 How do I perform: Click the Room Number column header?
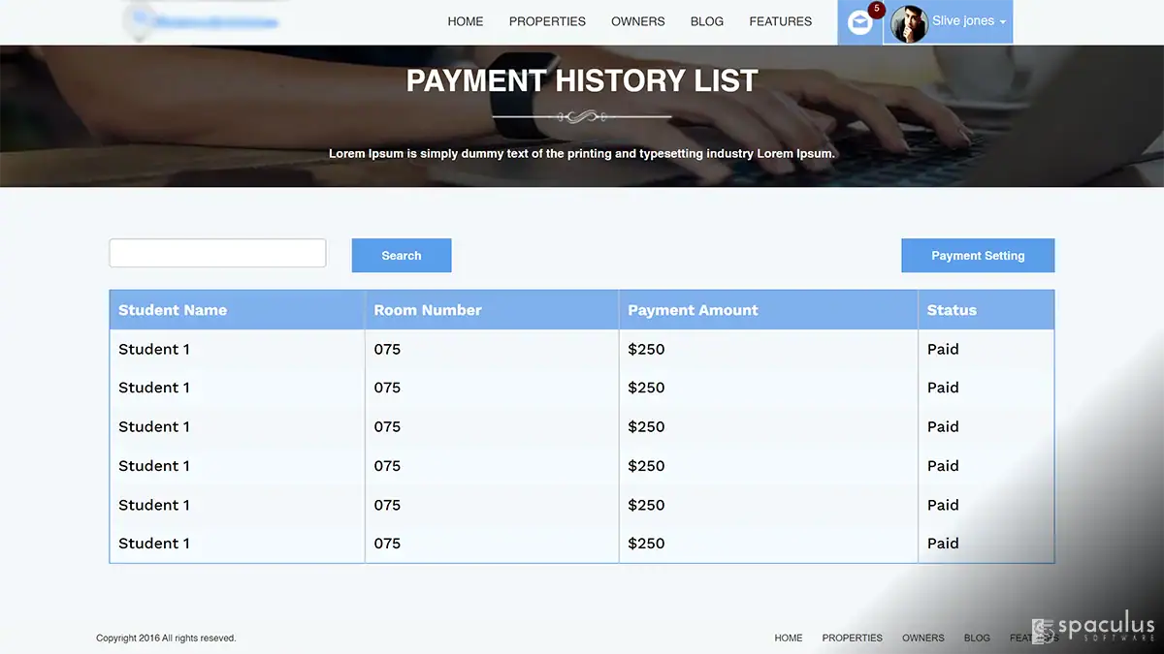pyautogui.click(x=428, y=310)
